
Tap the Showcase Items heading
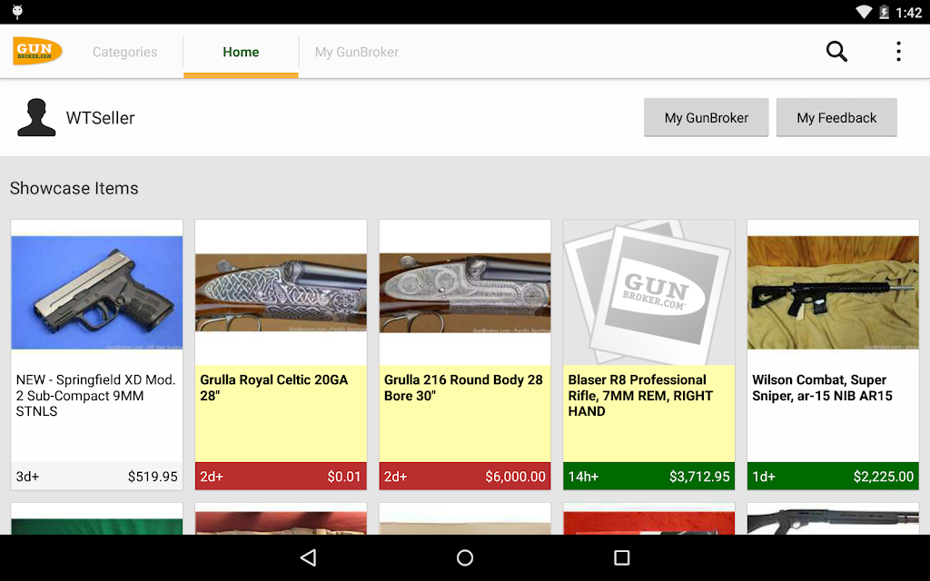74,188
